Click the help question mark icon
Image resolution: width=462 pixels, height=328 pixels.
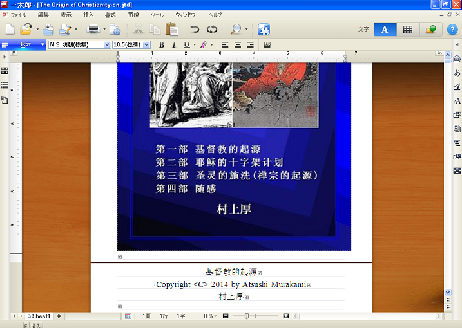pyautogui.click(x=452, y=29)
